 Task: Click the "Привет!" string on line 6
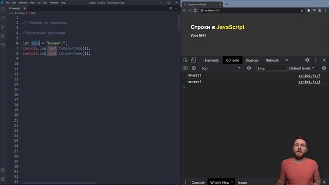pyautogui.click(x=56, y=43)
